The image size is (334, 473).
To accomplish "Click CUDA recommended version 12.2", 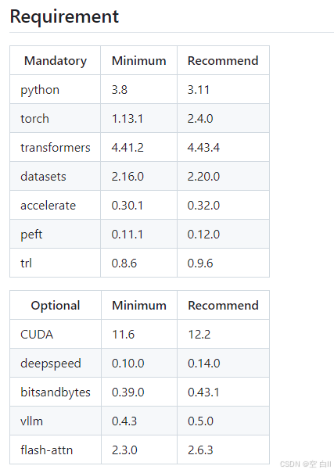I will 199,335.
